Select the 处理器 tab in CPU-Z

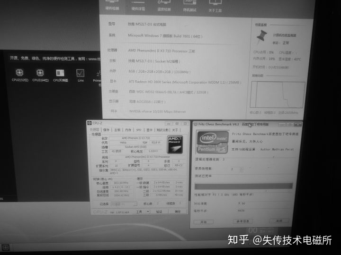(94, 130)
